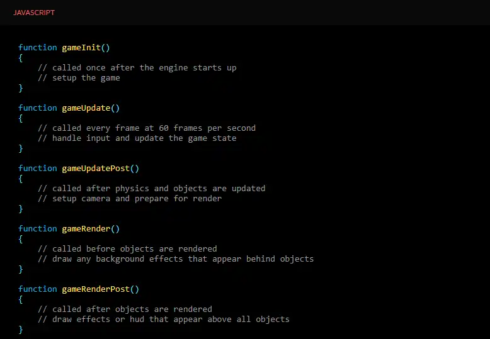The image size is (490, 339).
Task: Click comment 'called before objects are rendered'
Action: [127, 249]
